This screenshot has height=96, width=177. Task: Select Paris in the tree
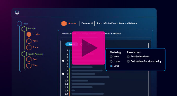[35, 41]
